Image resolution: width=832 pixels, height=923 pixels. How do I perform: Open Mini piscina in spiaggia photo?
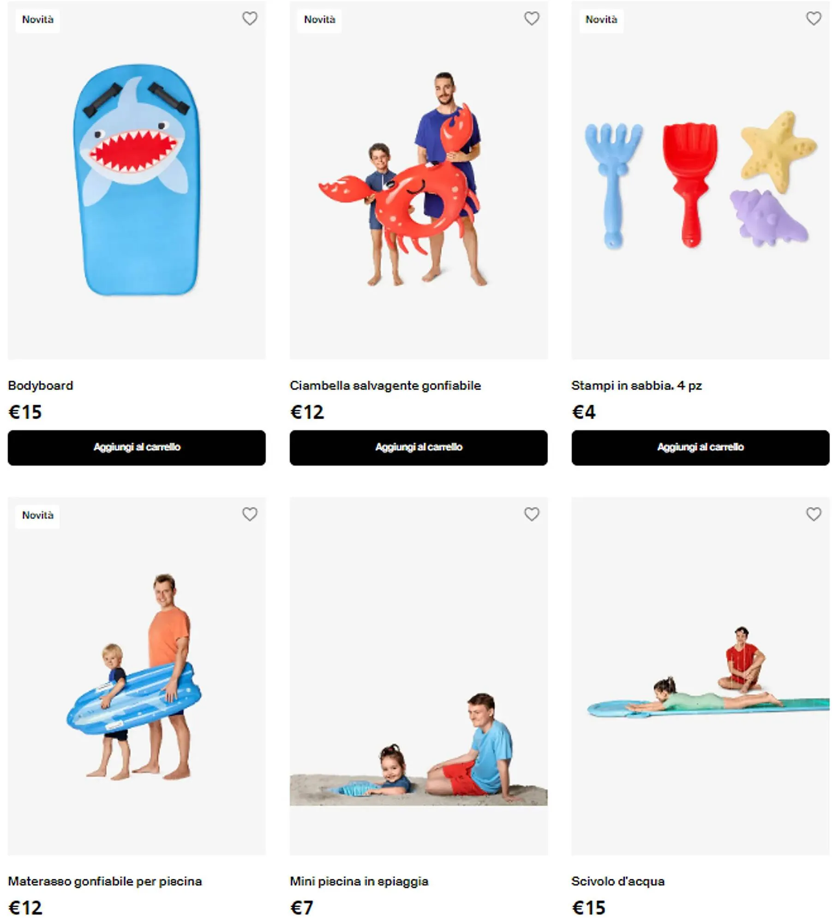tap(419, 676)
